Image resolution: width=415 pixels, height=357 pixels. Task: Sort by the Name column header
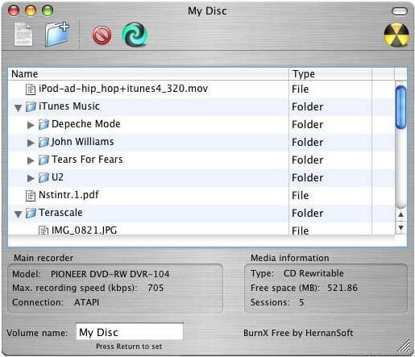coord(149,74)
